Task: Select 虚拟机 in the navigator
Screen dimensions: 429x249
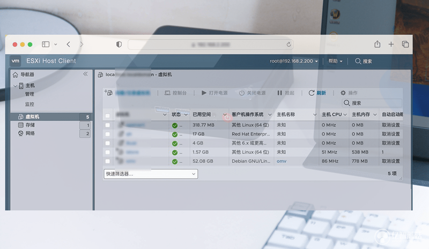Action: click(x=51, y=117)
